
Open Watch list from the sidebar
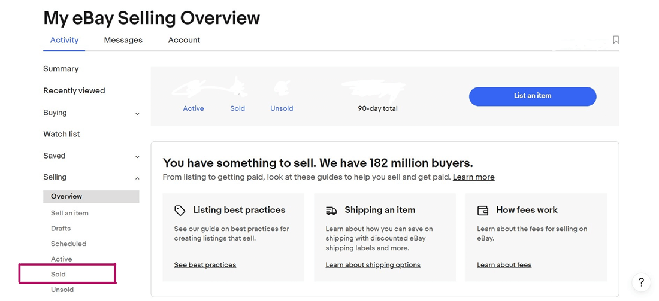pyautogui.click(x=61, y=134)
